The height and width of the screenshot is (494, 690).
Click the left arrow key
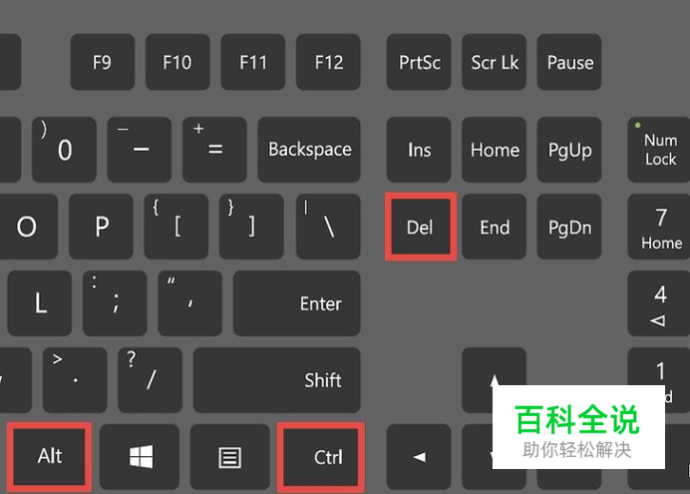(419, 457)
